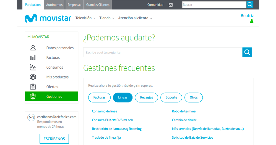Open Mis productos box icon
This screenshot has height=145, width=276.
pos(33,77)
